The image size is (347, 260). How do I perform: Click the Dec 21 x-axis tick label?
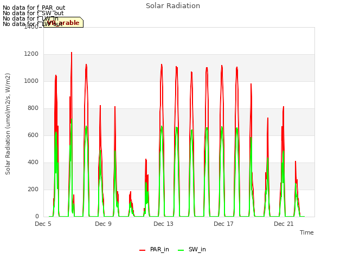pyautogui.click(x=284, y=224)
